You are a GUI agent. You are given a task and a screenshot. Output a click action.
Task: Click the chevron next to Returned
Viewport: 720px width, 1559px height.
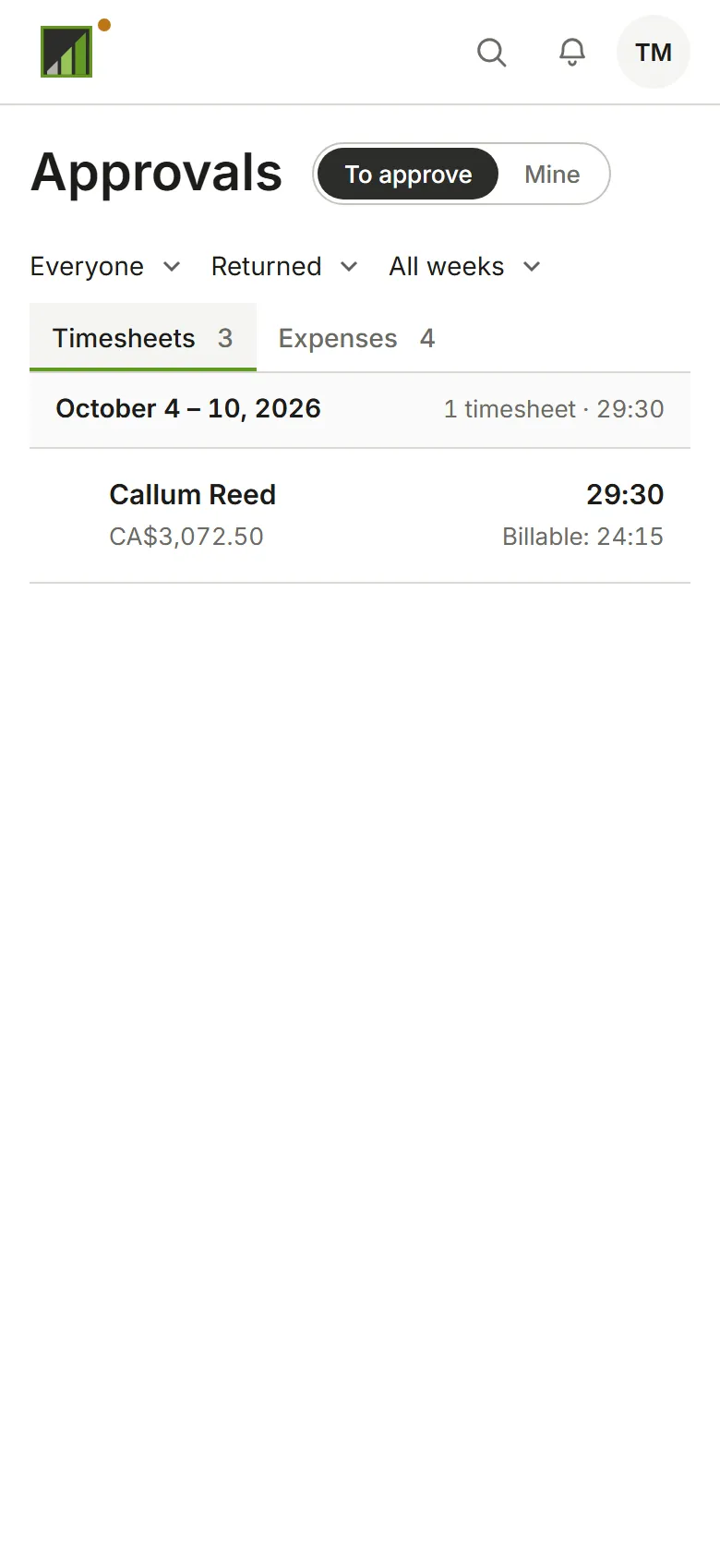pyautogui.click(x=349, y=267)
